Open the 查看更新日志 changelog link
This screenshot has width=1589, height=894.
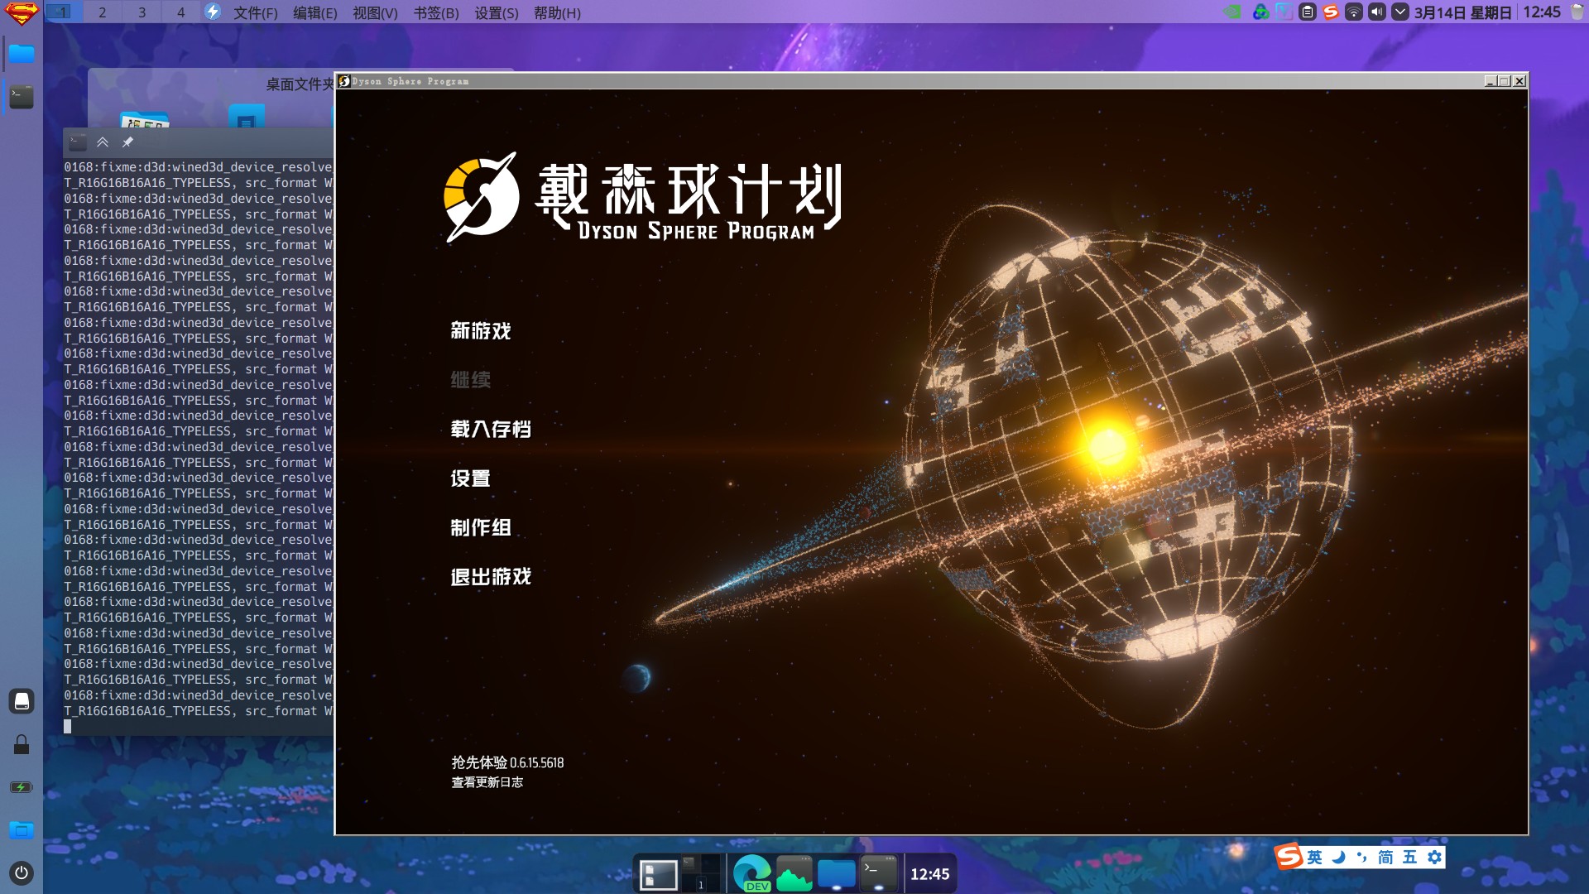tap(487, 782)
